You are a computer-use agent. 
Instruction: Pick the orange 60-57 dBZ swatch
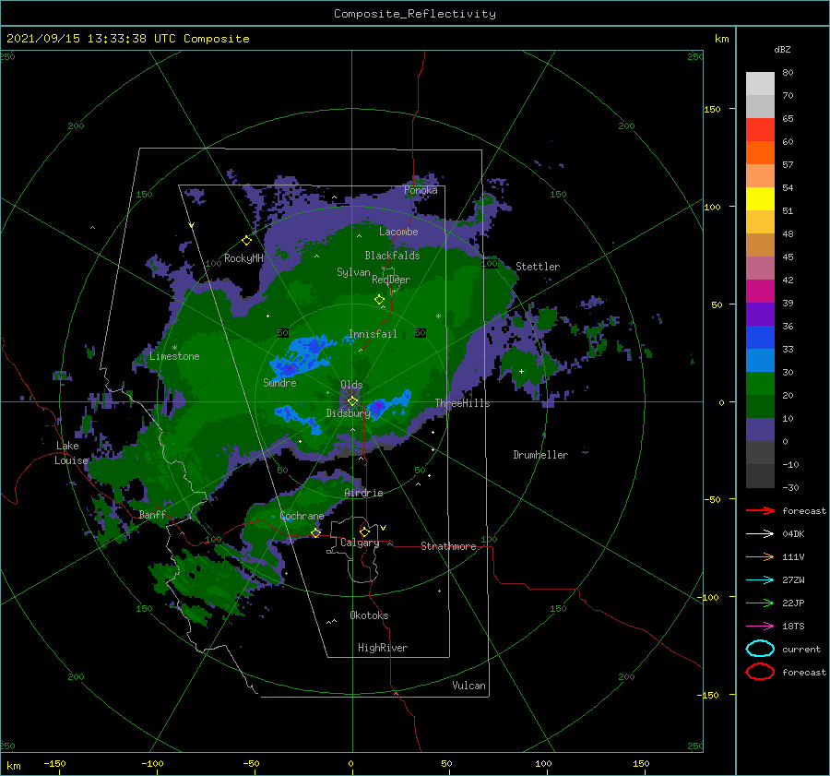tap(760, 153)
